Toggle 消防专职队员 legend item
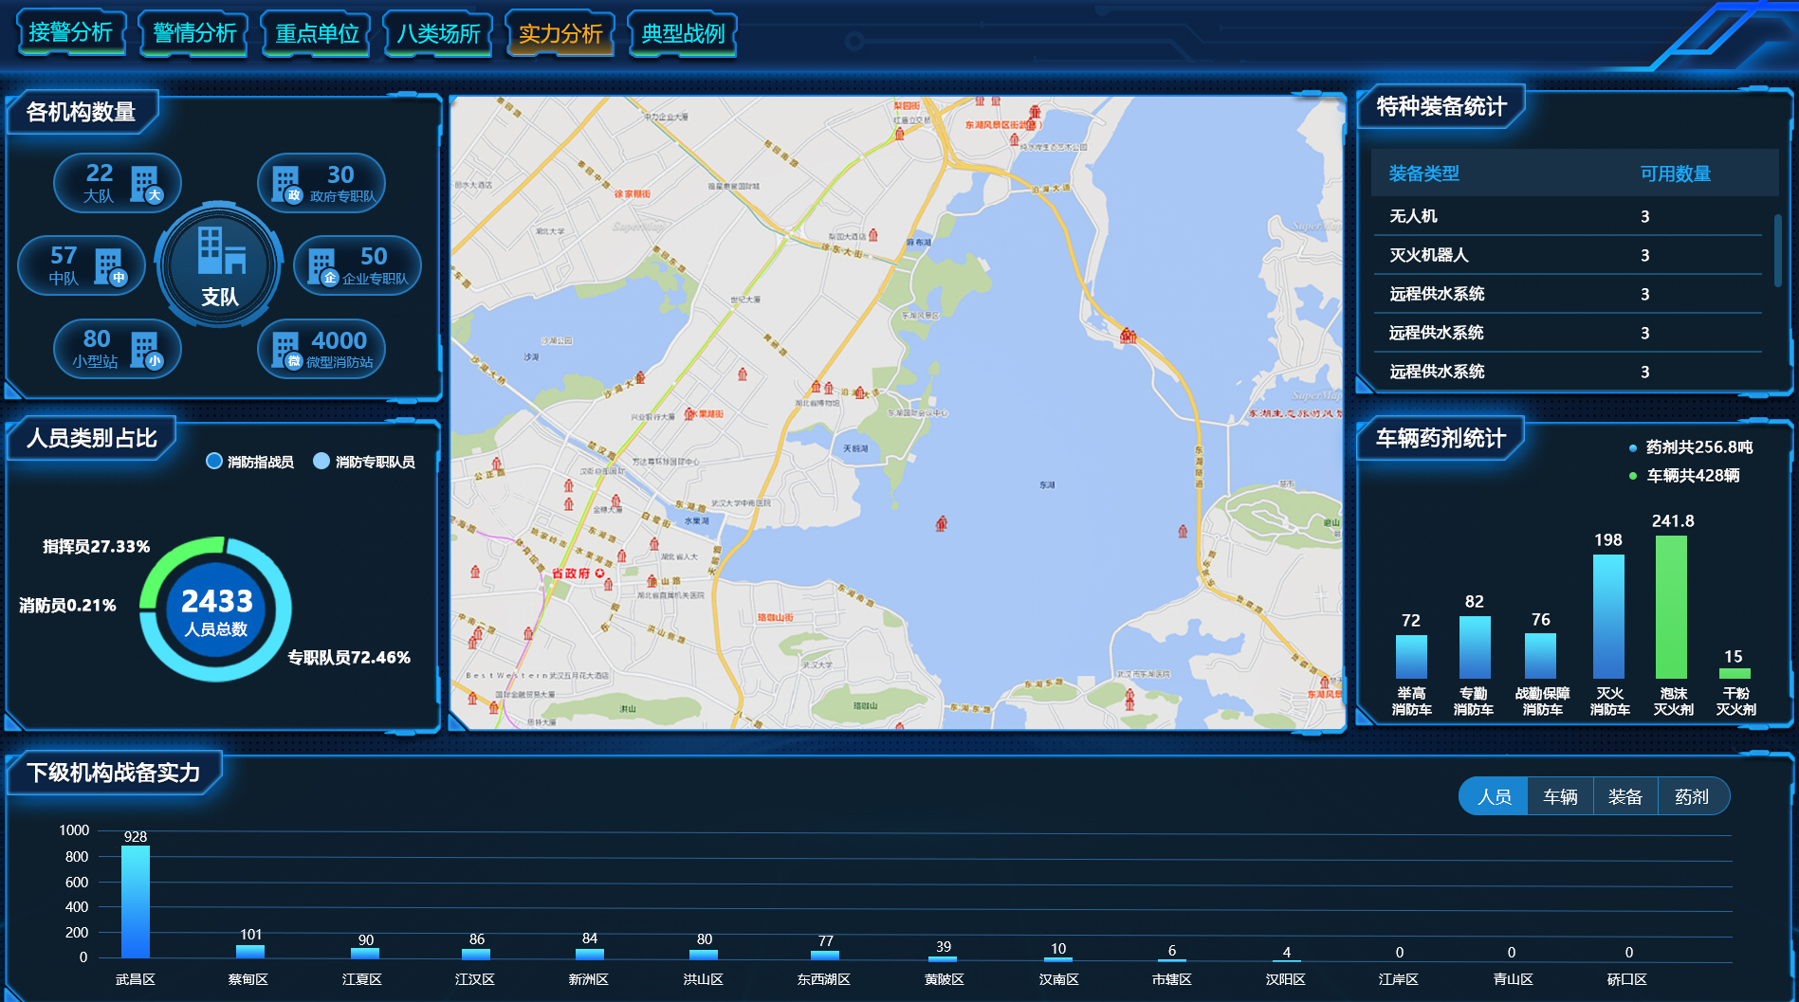Viewport: 1799px width, 1002px height. (x=364, y=462)
